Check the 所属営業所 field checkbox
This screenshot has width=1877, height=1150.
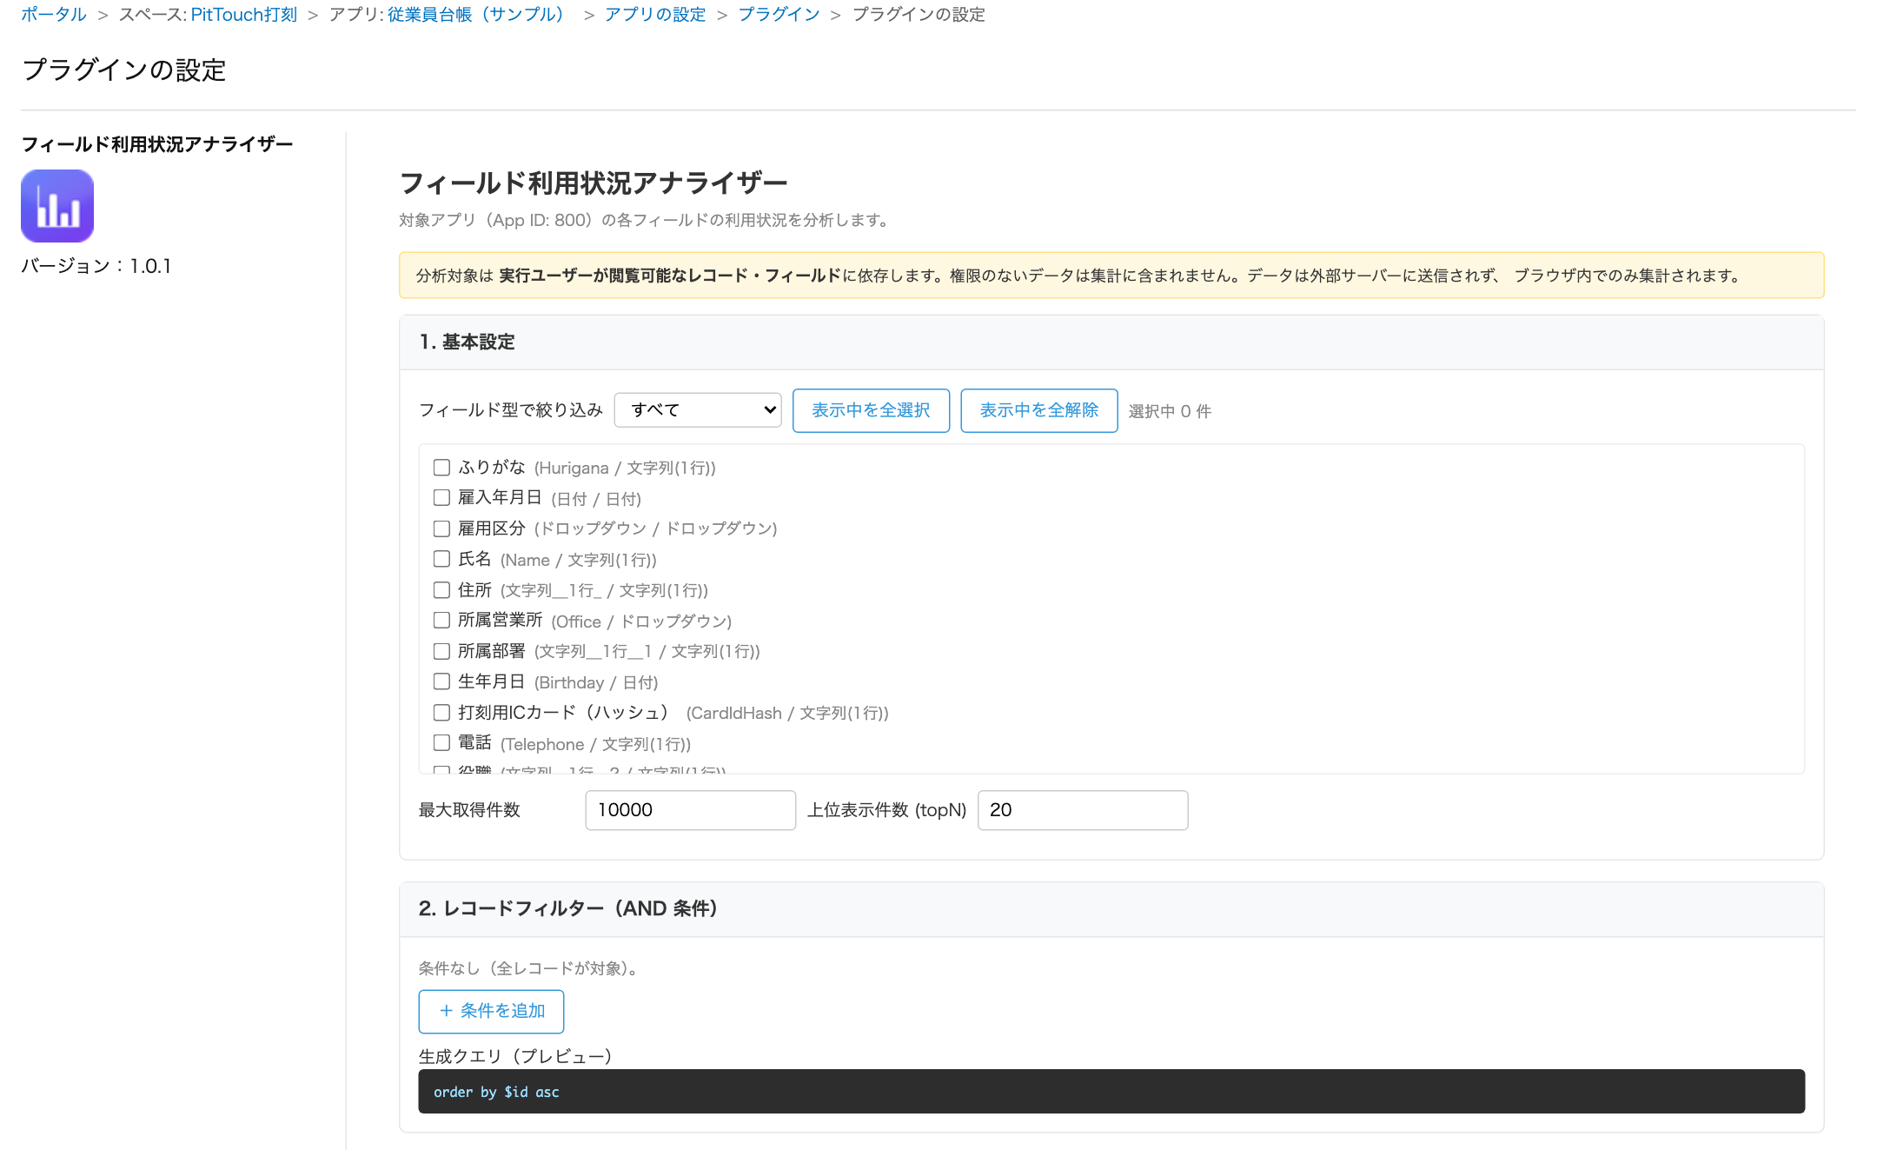(x=441, y=621)
